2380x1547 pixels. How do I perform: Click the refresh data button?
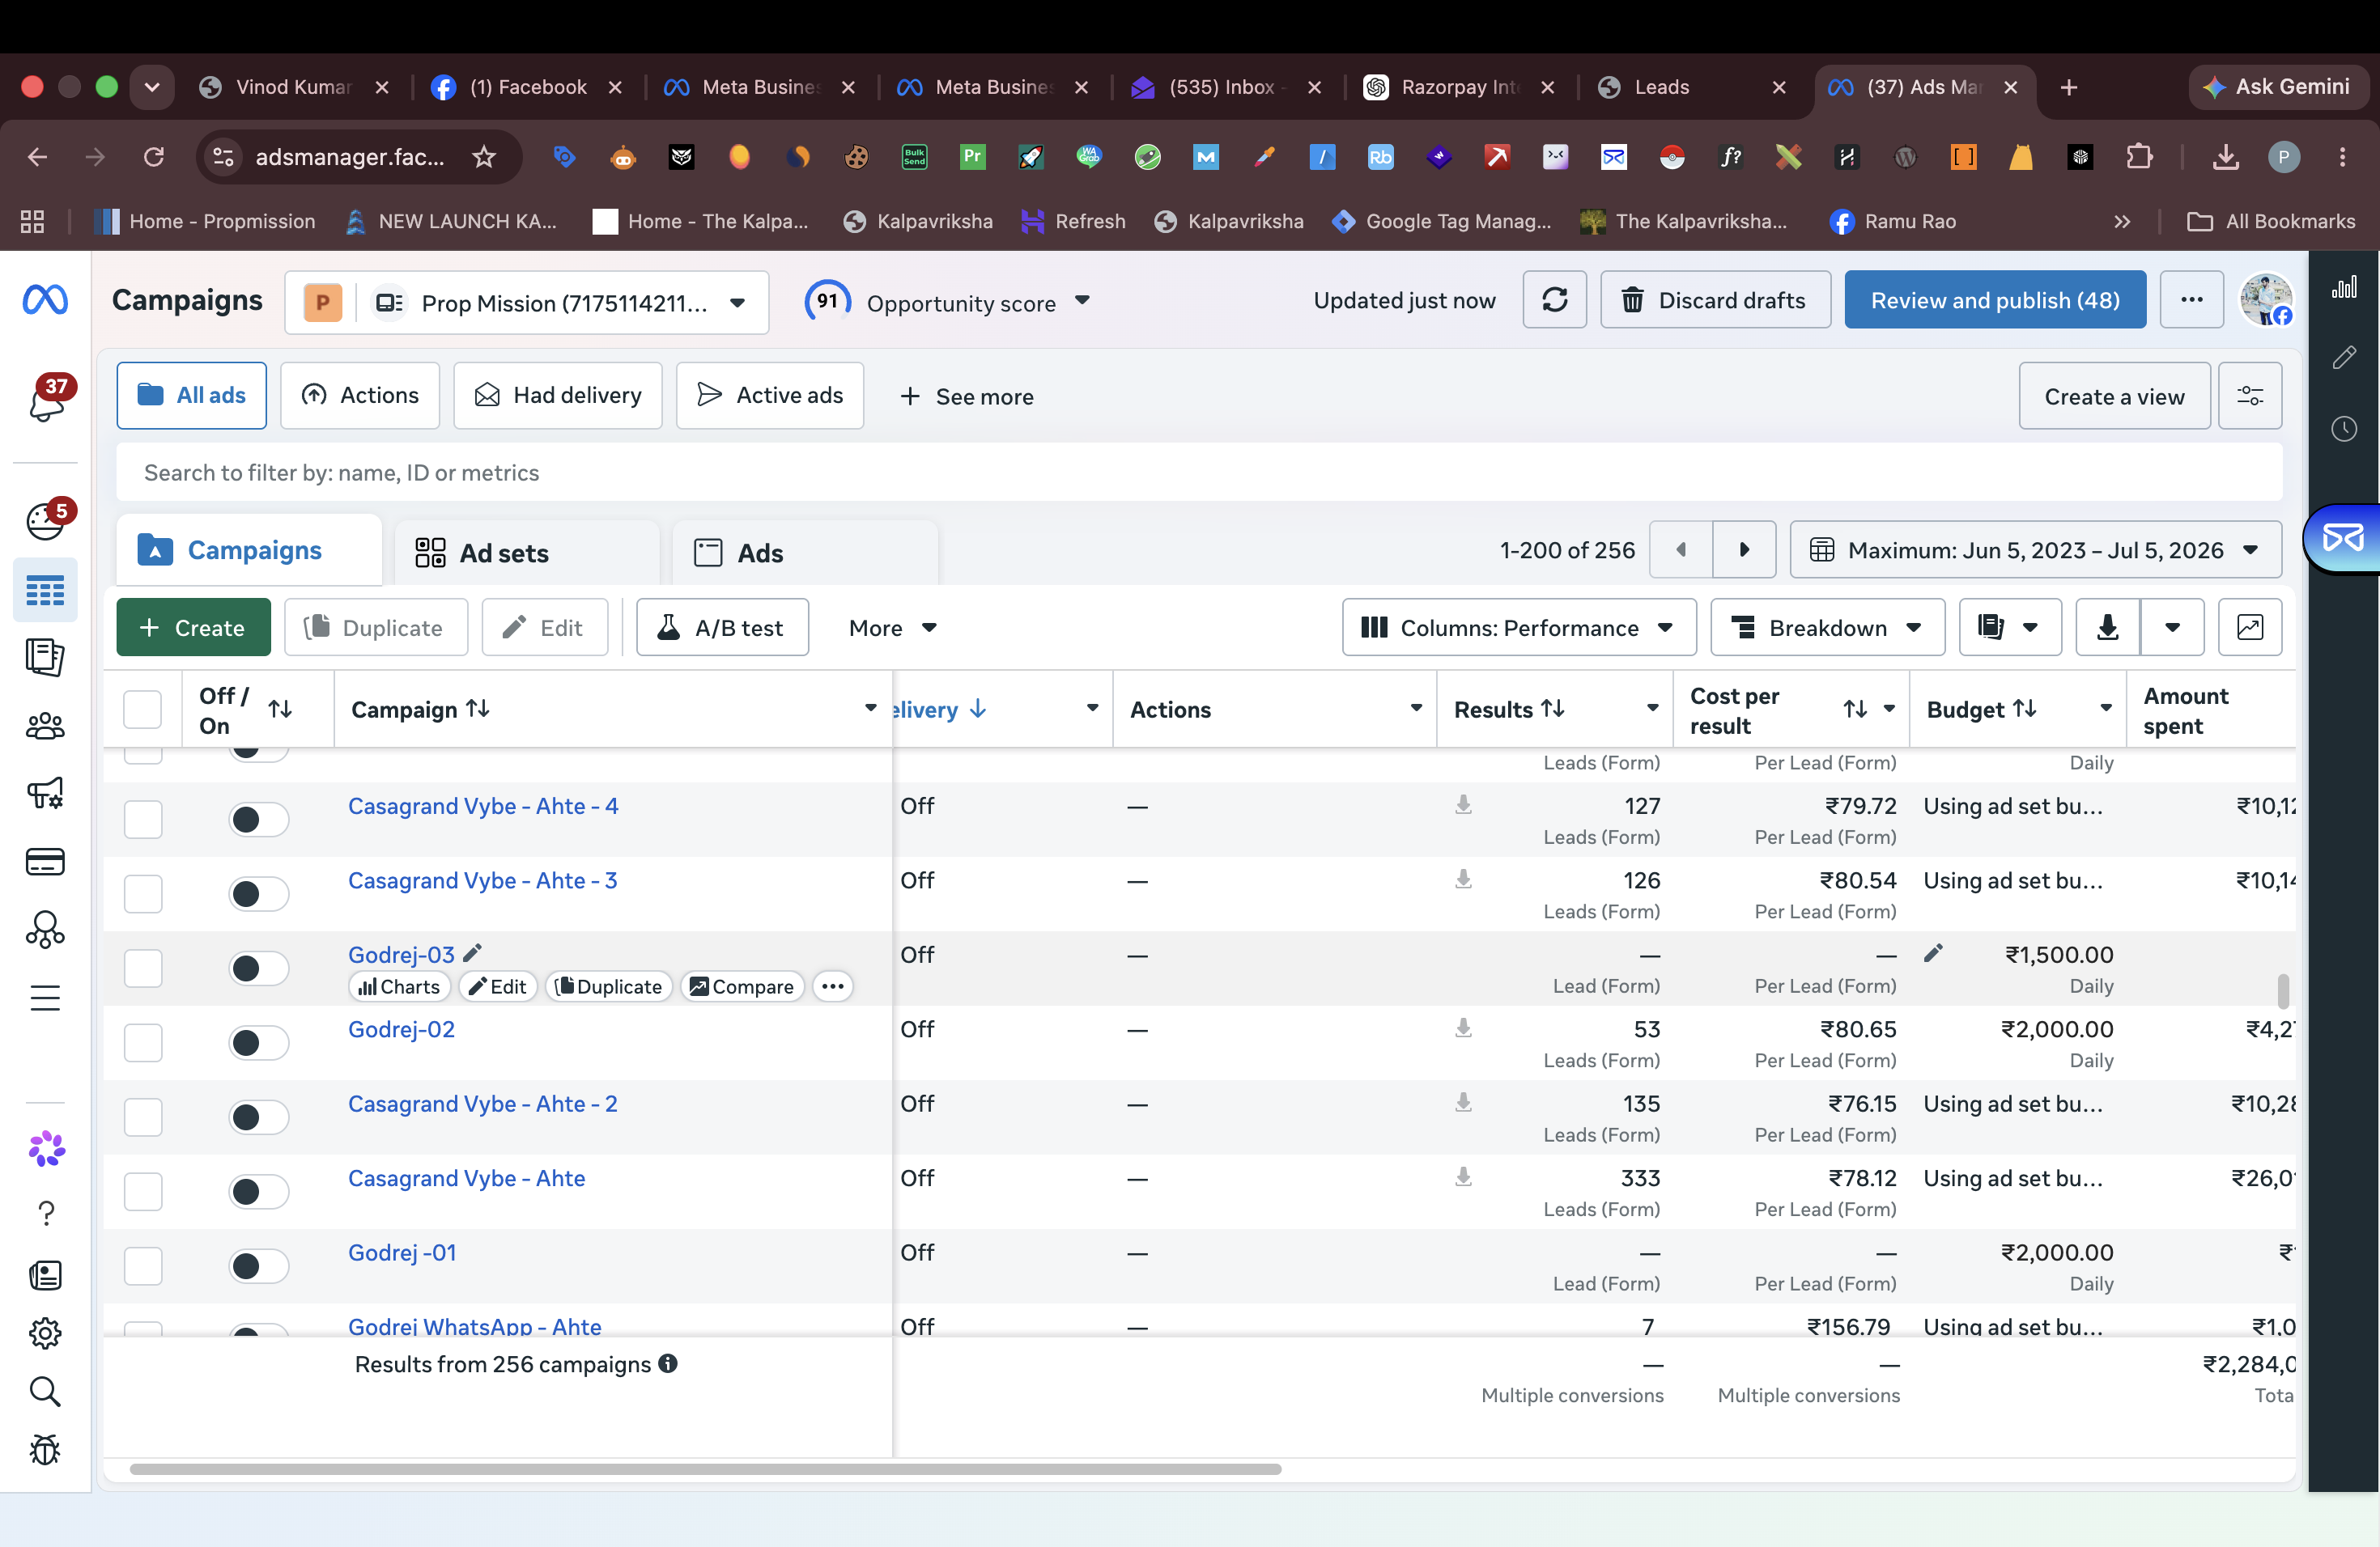click(x=1554, y=300)
